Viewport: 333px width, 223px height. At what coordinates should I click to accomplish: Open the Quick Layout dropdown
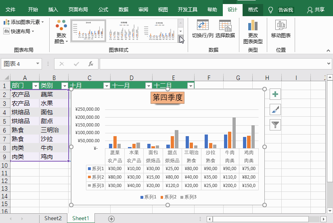pos(19,32)
